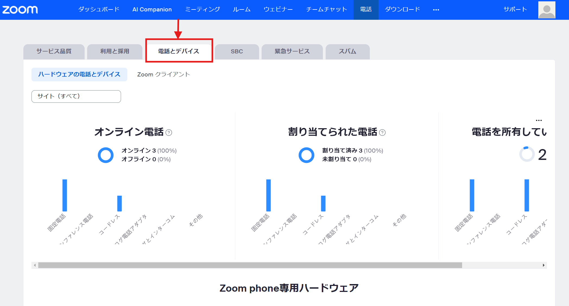
Task: Open the 緊急サービス tab
Action: (292, 51)
